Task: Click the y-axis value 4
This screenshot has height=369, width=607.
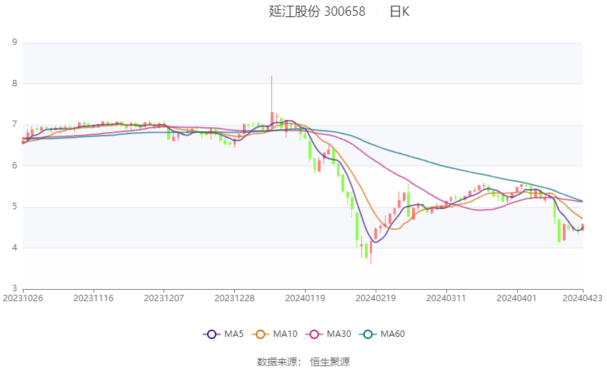Action: click(15, 247)
